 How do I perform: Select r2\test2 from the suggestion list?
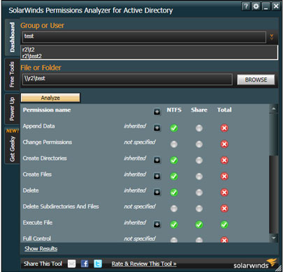click(32, 56)
